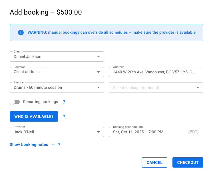Viewport: 213px width, 177px height.
Task: Open the Location dropdown
Action: pyautogui.click(x=57, y=72)
